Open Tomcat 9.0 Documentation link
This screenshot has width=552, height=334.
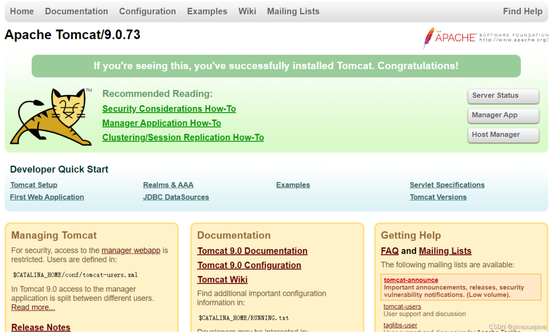tap(252, 251)
